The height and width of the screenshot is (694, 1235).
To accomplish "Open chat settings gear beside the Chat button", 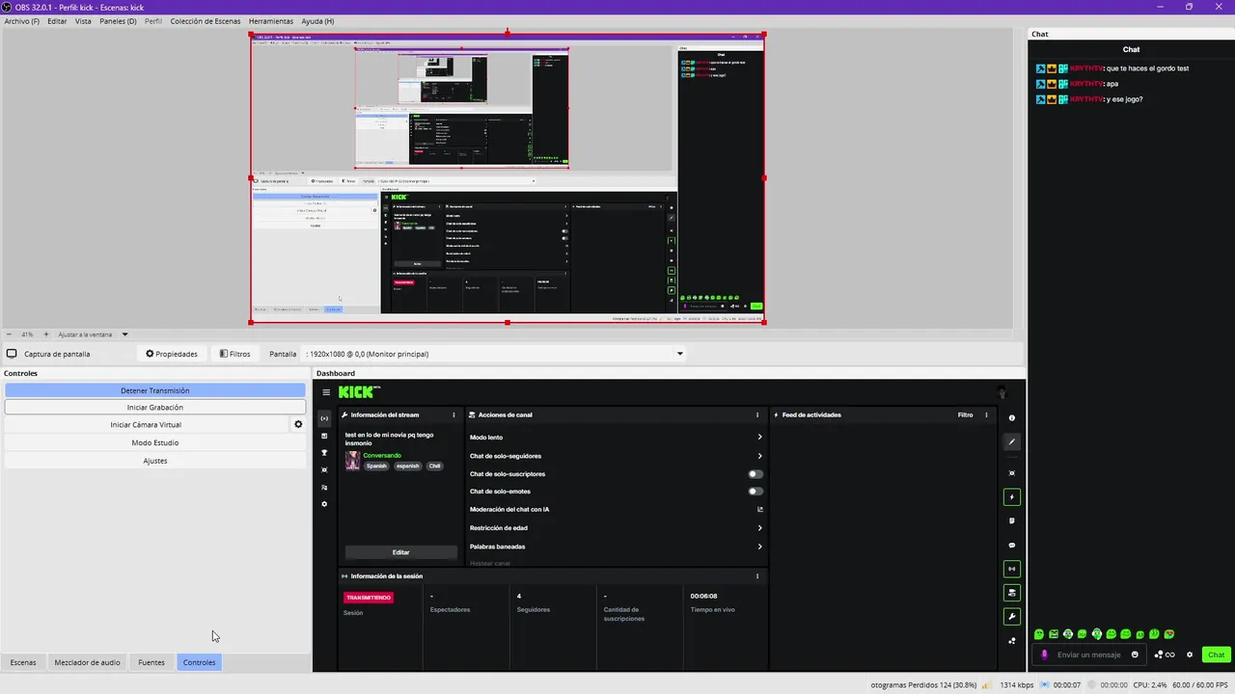I will click(1190, 654).
